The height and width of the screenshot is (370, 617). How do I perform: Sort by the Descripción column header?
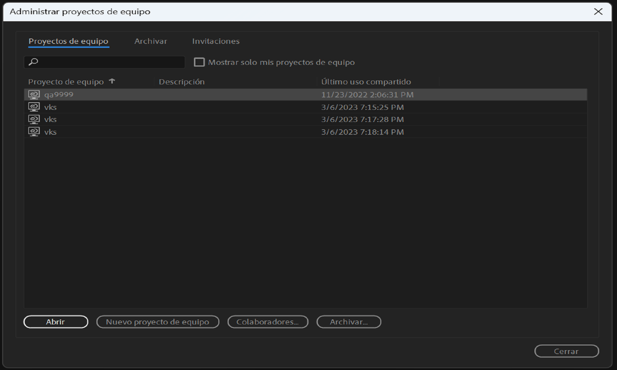(182, 82)
